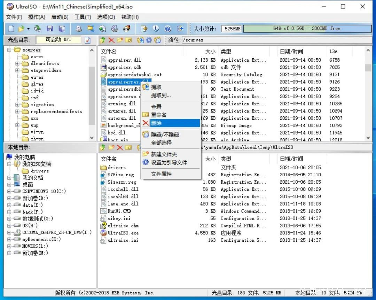Click the Help question mark toolbar icon
The height and width of the screenshot is (300, 376).
pyautogui.click(x=168, y=29)
